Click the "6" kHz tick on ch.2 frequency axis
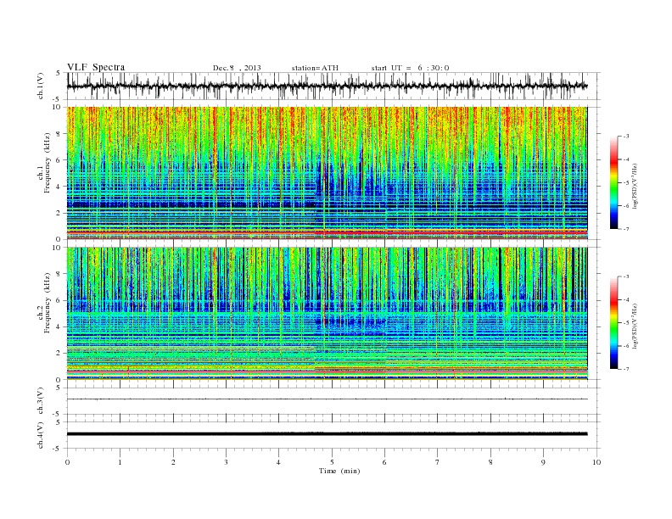672x519 pixels. tap(59, 300)
